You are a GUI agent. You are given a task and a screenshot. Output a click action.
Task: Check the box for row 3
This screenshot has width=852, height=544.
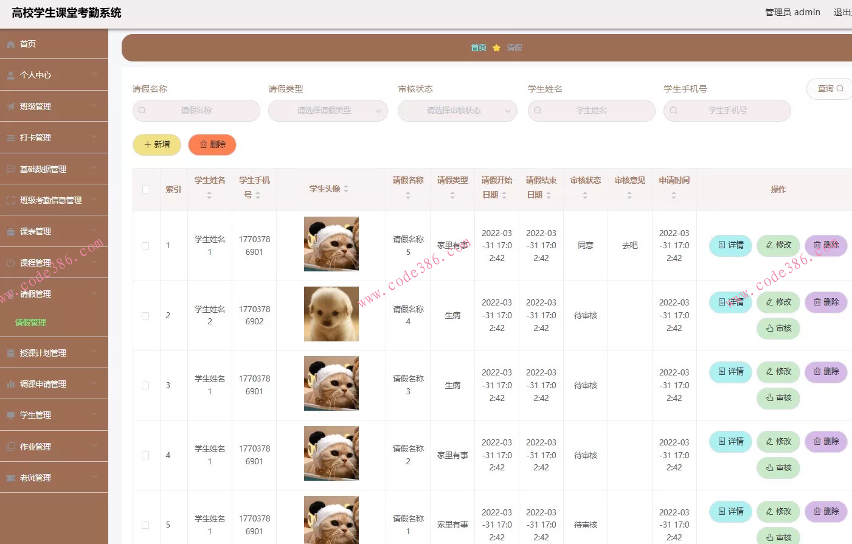click(x=145, y=386)
